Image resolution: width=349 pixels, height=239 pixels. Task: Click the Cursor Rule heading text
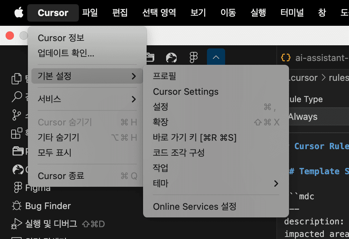(x=322, y=146)
